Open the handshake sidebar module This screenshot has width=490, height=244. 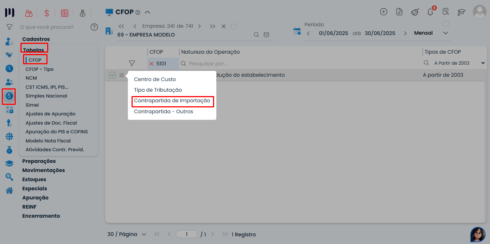pos(10,55)
